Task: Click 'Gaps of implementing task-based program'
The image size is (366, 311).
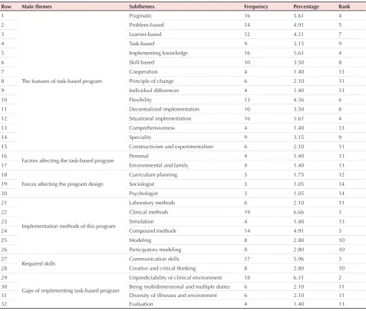Action: [71, 290]
